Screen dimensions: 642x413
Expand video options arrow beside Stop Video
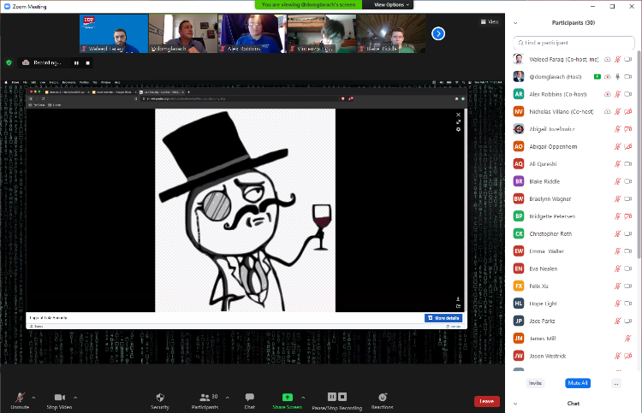(75, 398)
